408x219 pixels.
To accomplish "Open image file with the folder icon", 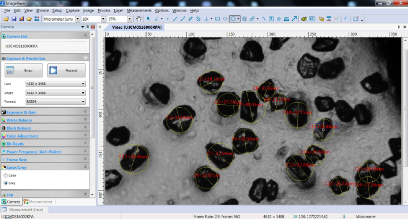I will (6, 19).
